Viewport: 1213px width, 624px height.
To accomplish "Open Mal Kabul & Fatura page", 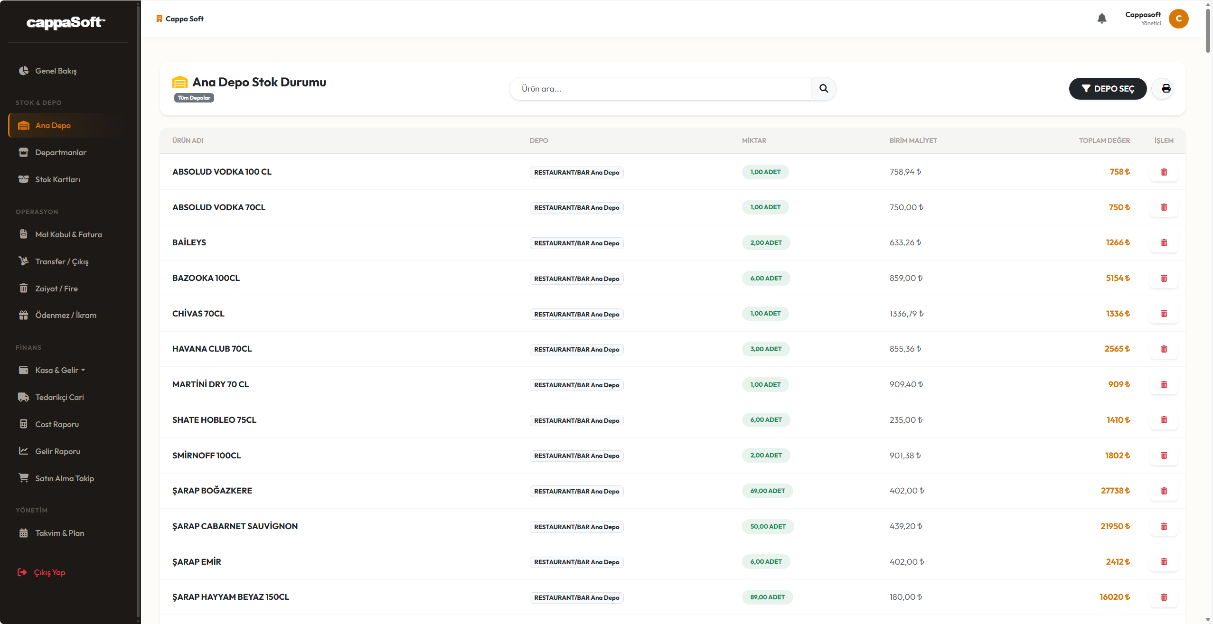I will pyautogui.click(x=68, y=234).
